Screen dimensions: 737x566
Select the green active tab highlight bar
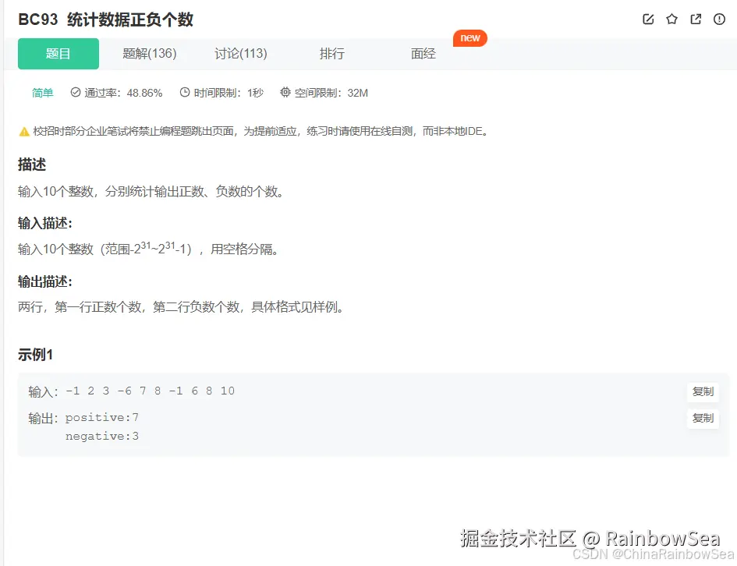(x=58, y=54)
